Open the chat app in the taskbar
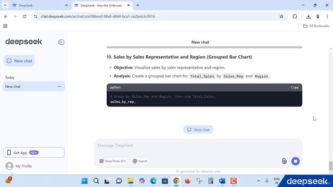Viewport: 333px width, 187px height. [x=119, y=181]
